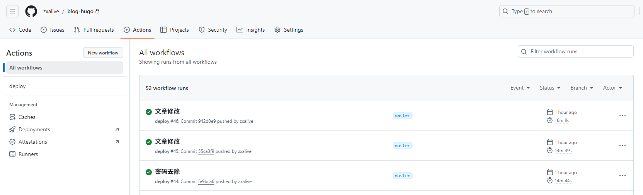Screen dimensions: 643x195
Task: Open commit link 942d0e9
Action: coord(207,121)
